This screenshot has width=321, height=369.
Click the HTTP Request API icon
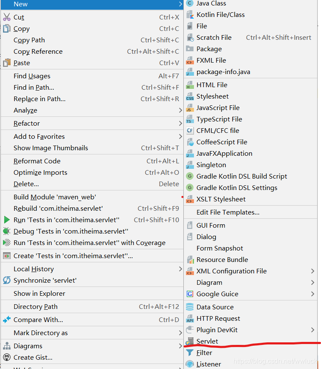click(190, 319)
